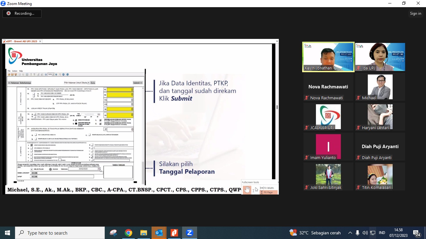Open Tgl Lunas date dropdown
Screen dimensions: 426x239
(x=99, y=115)
